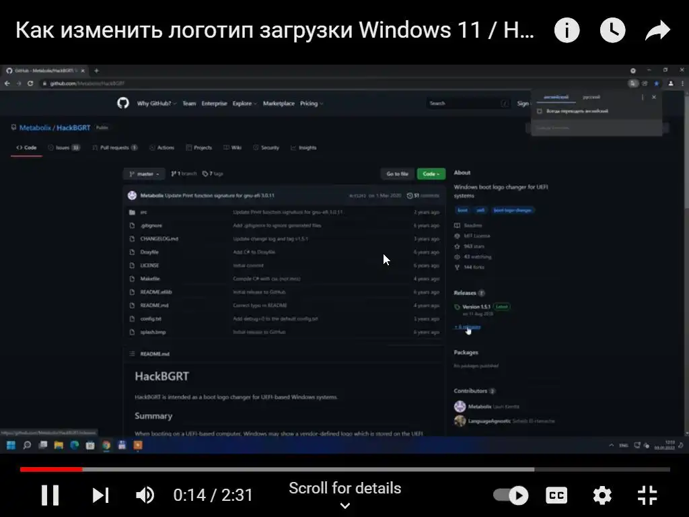Share this video

[658, 30]
